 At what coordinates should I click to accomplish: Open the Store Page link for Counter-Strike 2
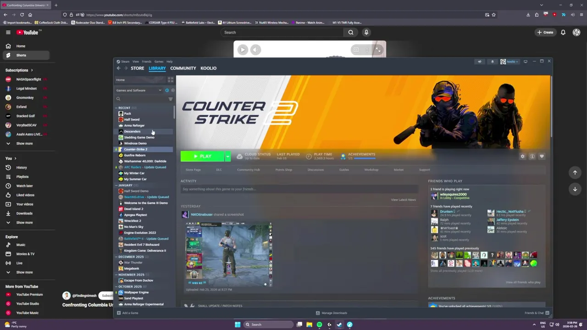193,170
